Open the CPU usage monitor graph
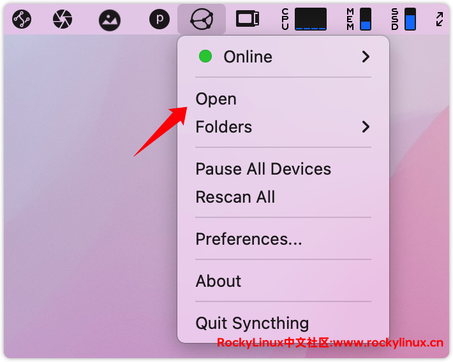This screenshot has height=362, width=453. (304, 19)
